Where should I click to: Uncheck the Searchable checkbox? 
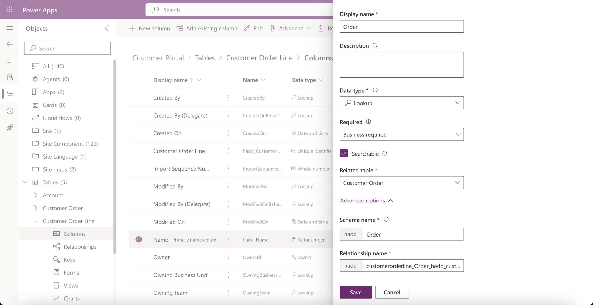pos(344,153)
